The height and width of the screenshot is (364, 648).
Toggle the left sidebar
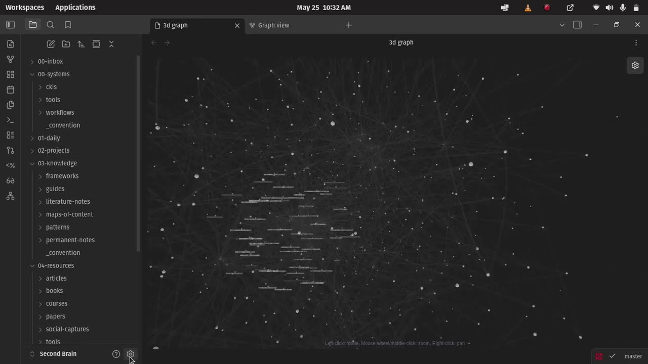[10, 25]
